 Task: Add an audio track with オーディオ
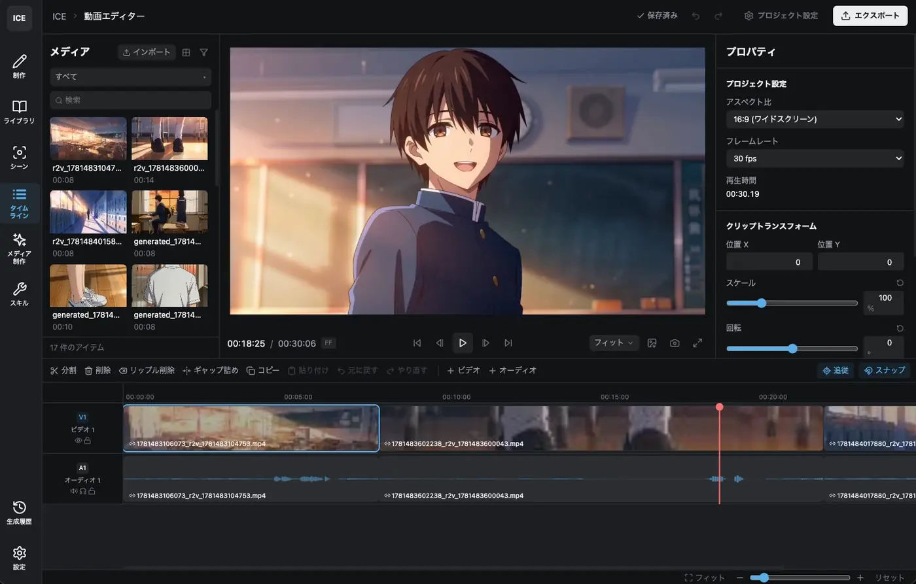(x=512, y=370)
